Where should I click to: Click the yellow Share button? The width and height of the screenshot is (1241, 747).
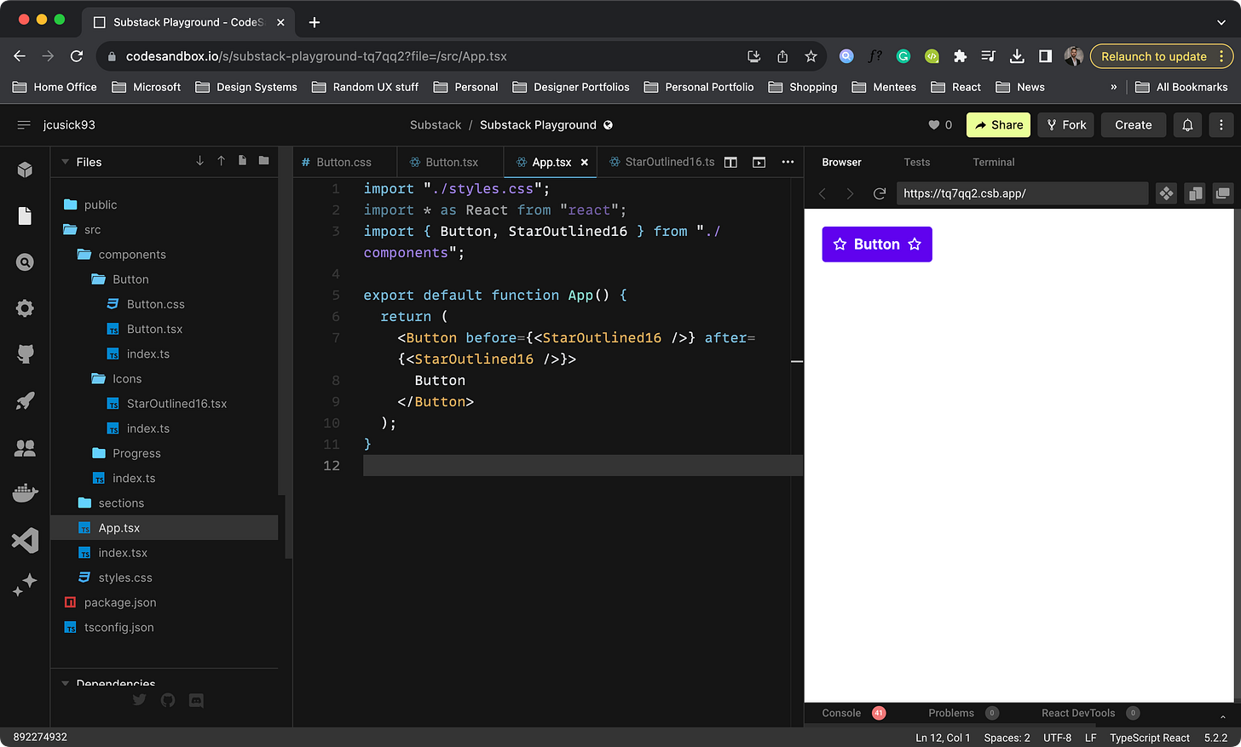pyautogui.click(x=998, y=125)
